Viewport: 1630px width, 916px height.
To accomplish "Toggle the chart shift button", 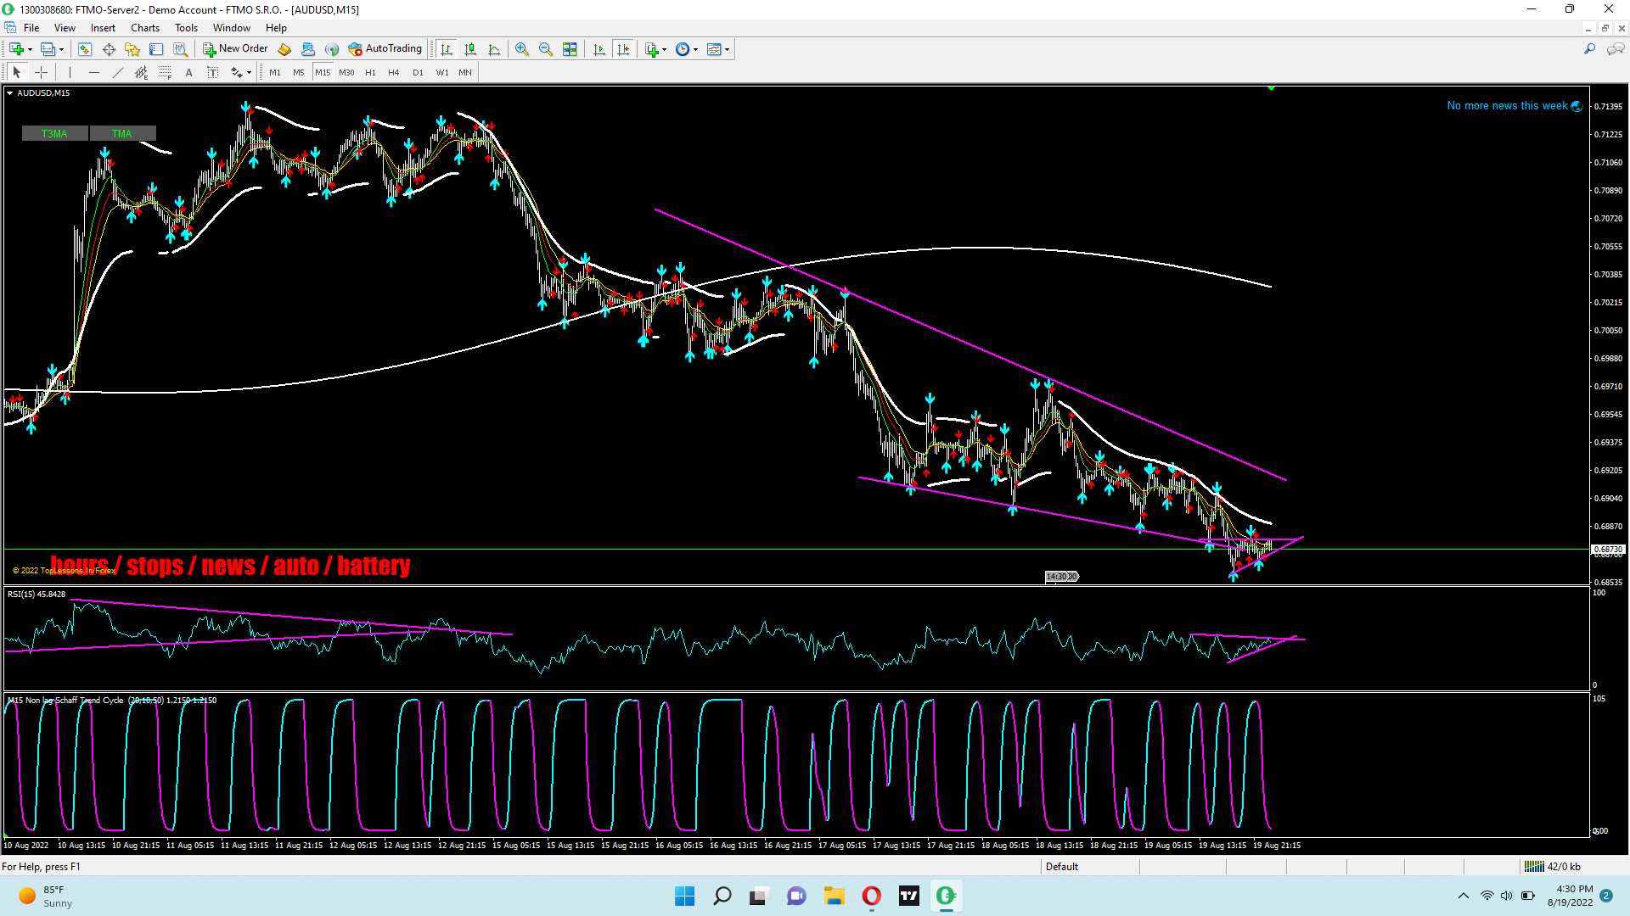I will pyautogui.click(x=624, y=49).
